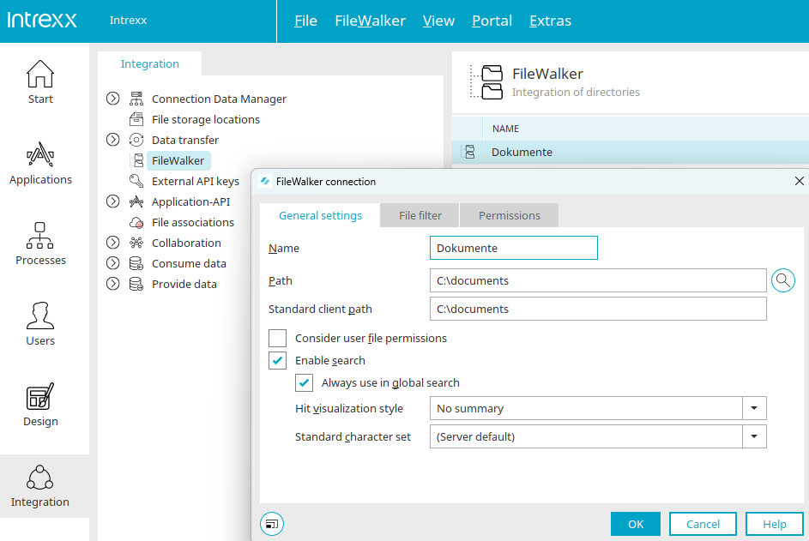The height and width of the screenshot is (541, 809).
Task: Cancel the FileWalker connection dialog
Action: tap(703, 524)
